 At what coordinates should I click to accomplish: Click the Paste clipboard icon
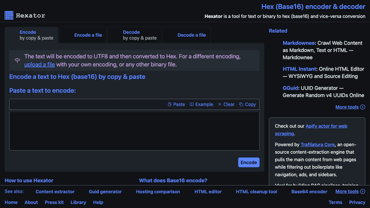coord(169,104)
